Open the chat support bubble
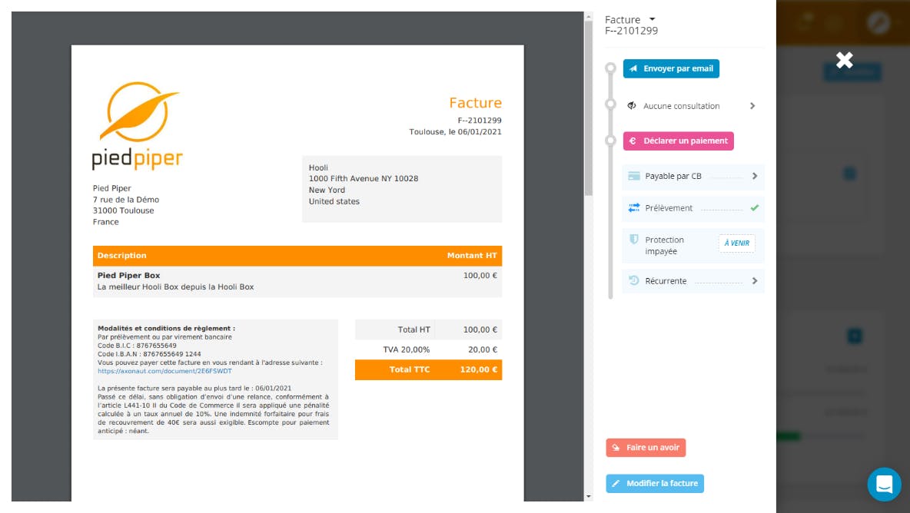The height and width of the screenshot is (513, 910). [884, 484]
